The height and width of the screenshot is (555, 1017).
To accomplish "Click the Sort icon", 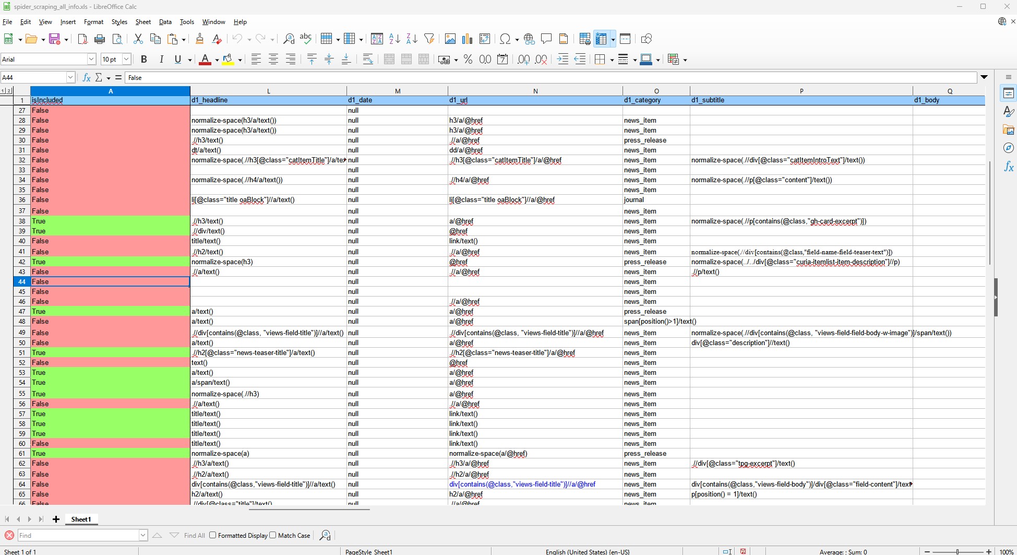I will tap(377, 39).
